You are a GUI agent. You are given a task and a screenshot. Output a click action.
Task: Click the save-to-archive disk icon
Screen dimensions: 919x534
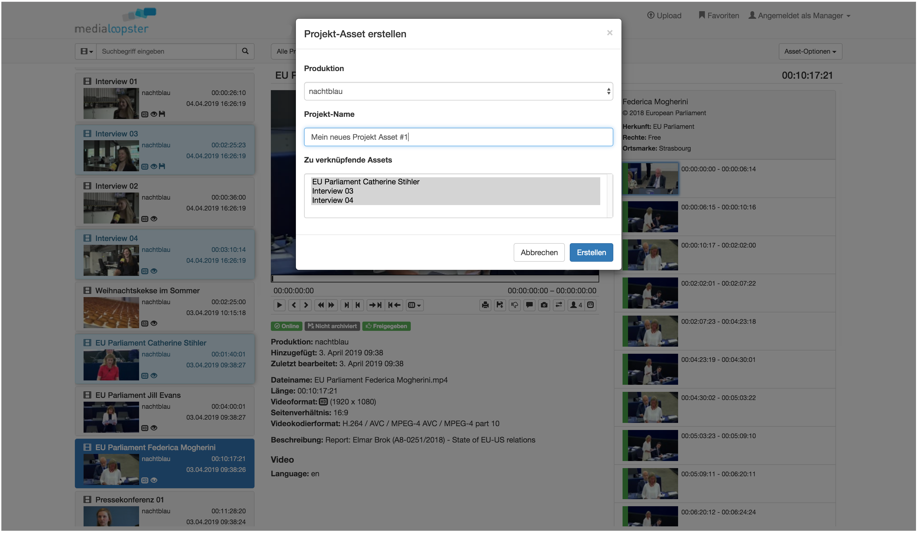(500, 305)
